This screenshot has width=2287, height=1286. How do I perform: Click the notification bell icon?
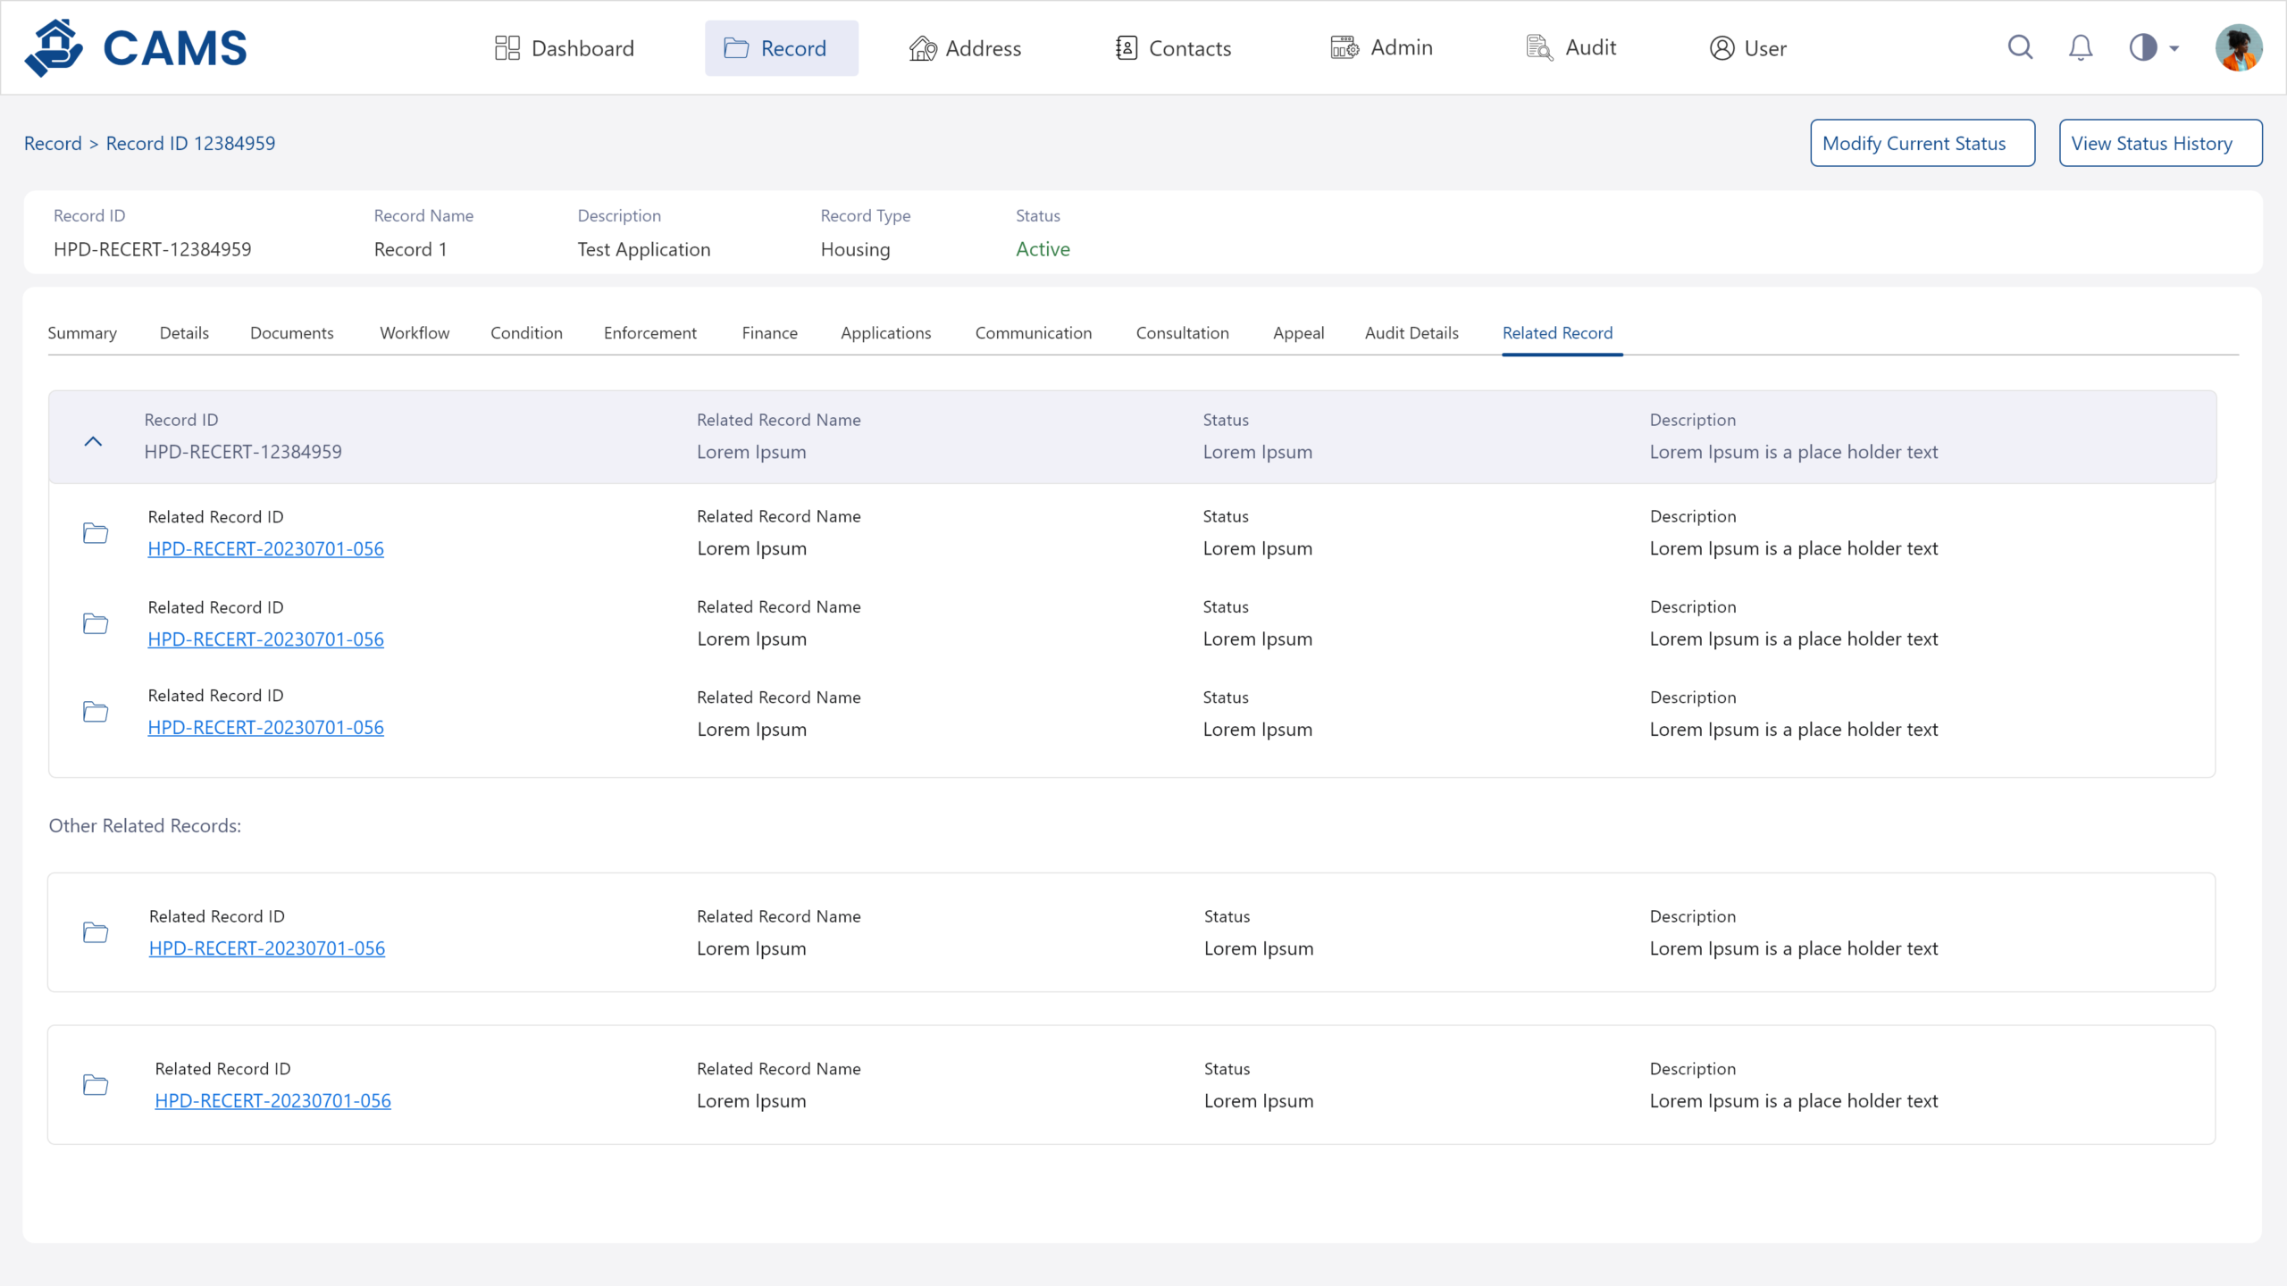pos(2081,47)
